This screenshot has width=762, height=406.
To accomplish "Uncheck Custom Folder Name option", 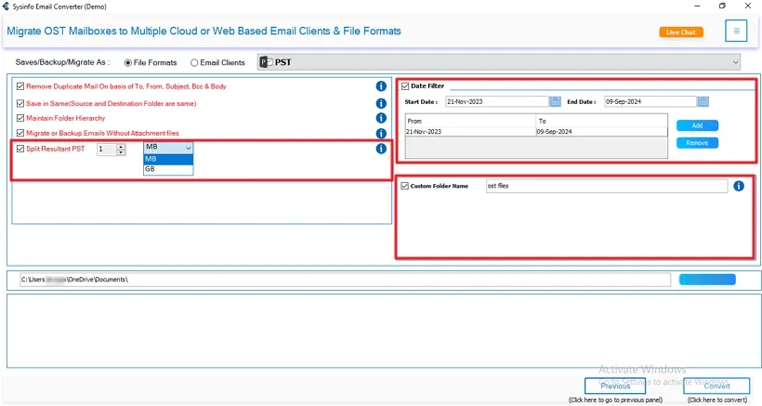I will click(404, 186).
